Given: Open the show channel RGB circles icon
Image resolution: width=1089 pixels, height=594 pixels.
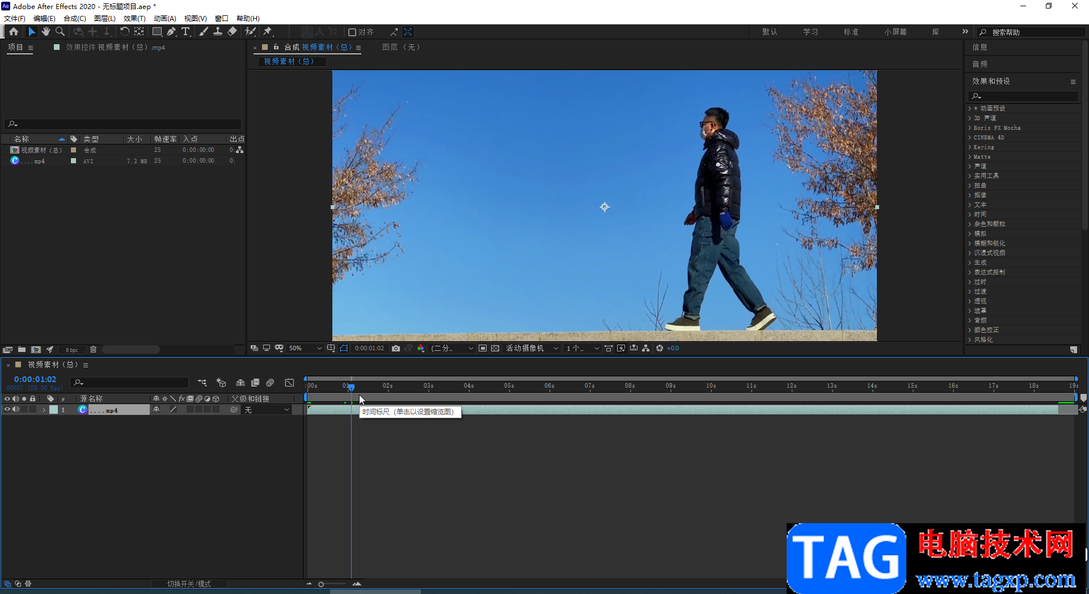Looking at the screenshot, I should [x=421, y=349].
